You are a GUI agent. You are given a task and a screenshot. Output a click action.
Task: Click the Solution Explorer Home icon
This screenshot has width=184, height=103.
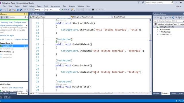161,18
